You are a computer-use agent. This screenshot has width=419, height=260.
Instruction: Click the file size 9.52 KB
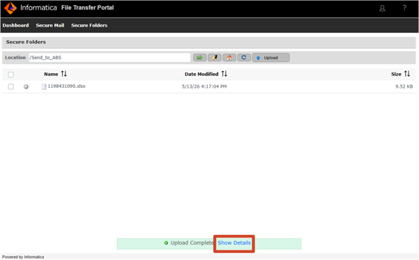click(404, 86)
